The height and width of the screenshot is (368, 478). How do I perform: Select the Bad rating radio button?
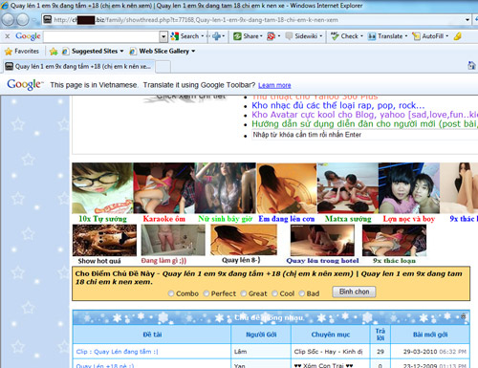coord(302,293)
